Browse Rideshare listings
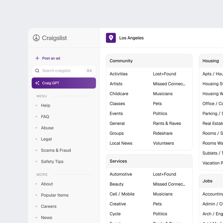The image size is (223, 223). 163,133
